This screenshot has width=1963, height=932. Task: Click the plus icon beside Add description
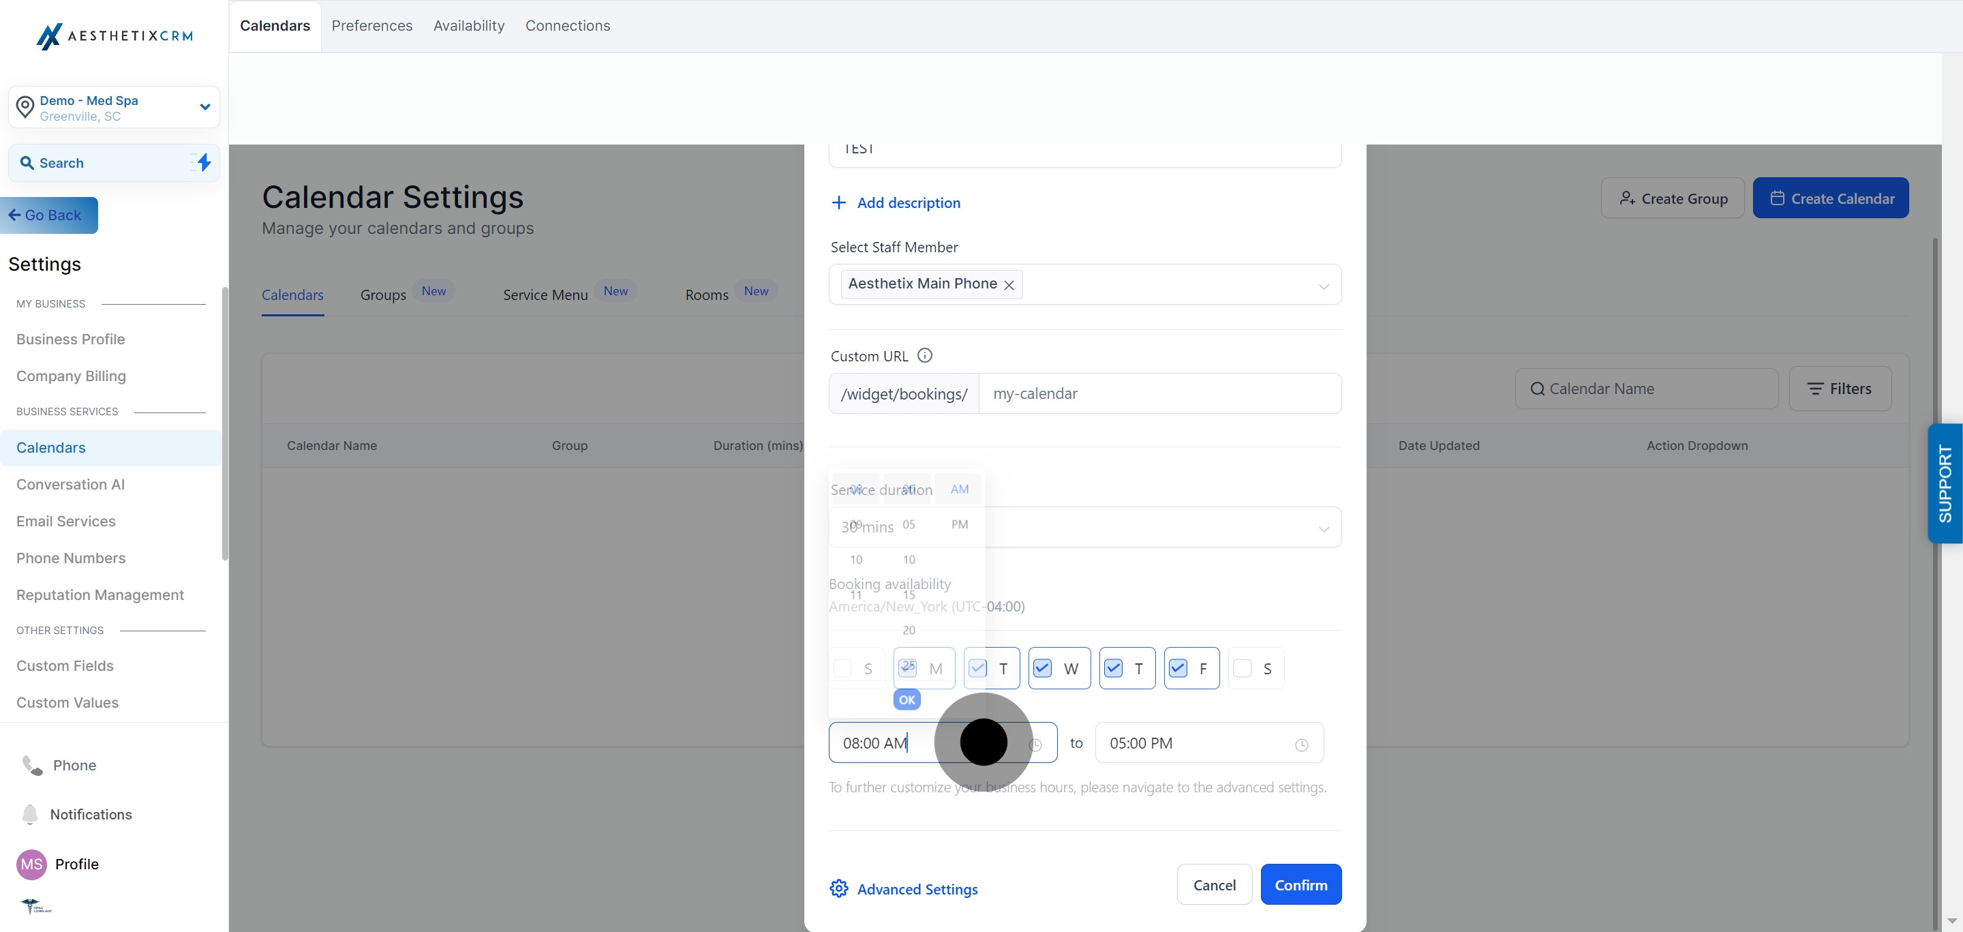click(839, 202)
